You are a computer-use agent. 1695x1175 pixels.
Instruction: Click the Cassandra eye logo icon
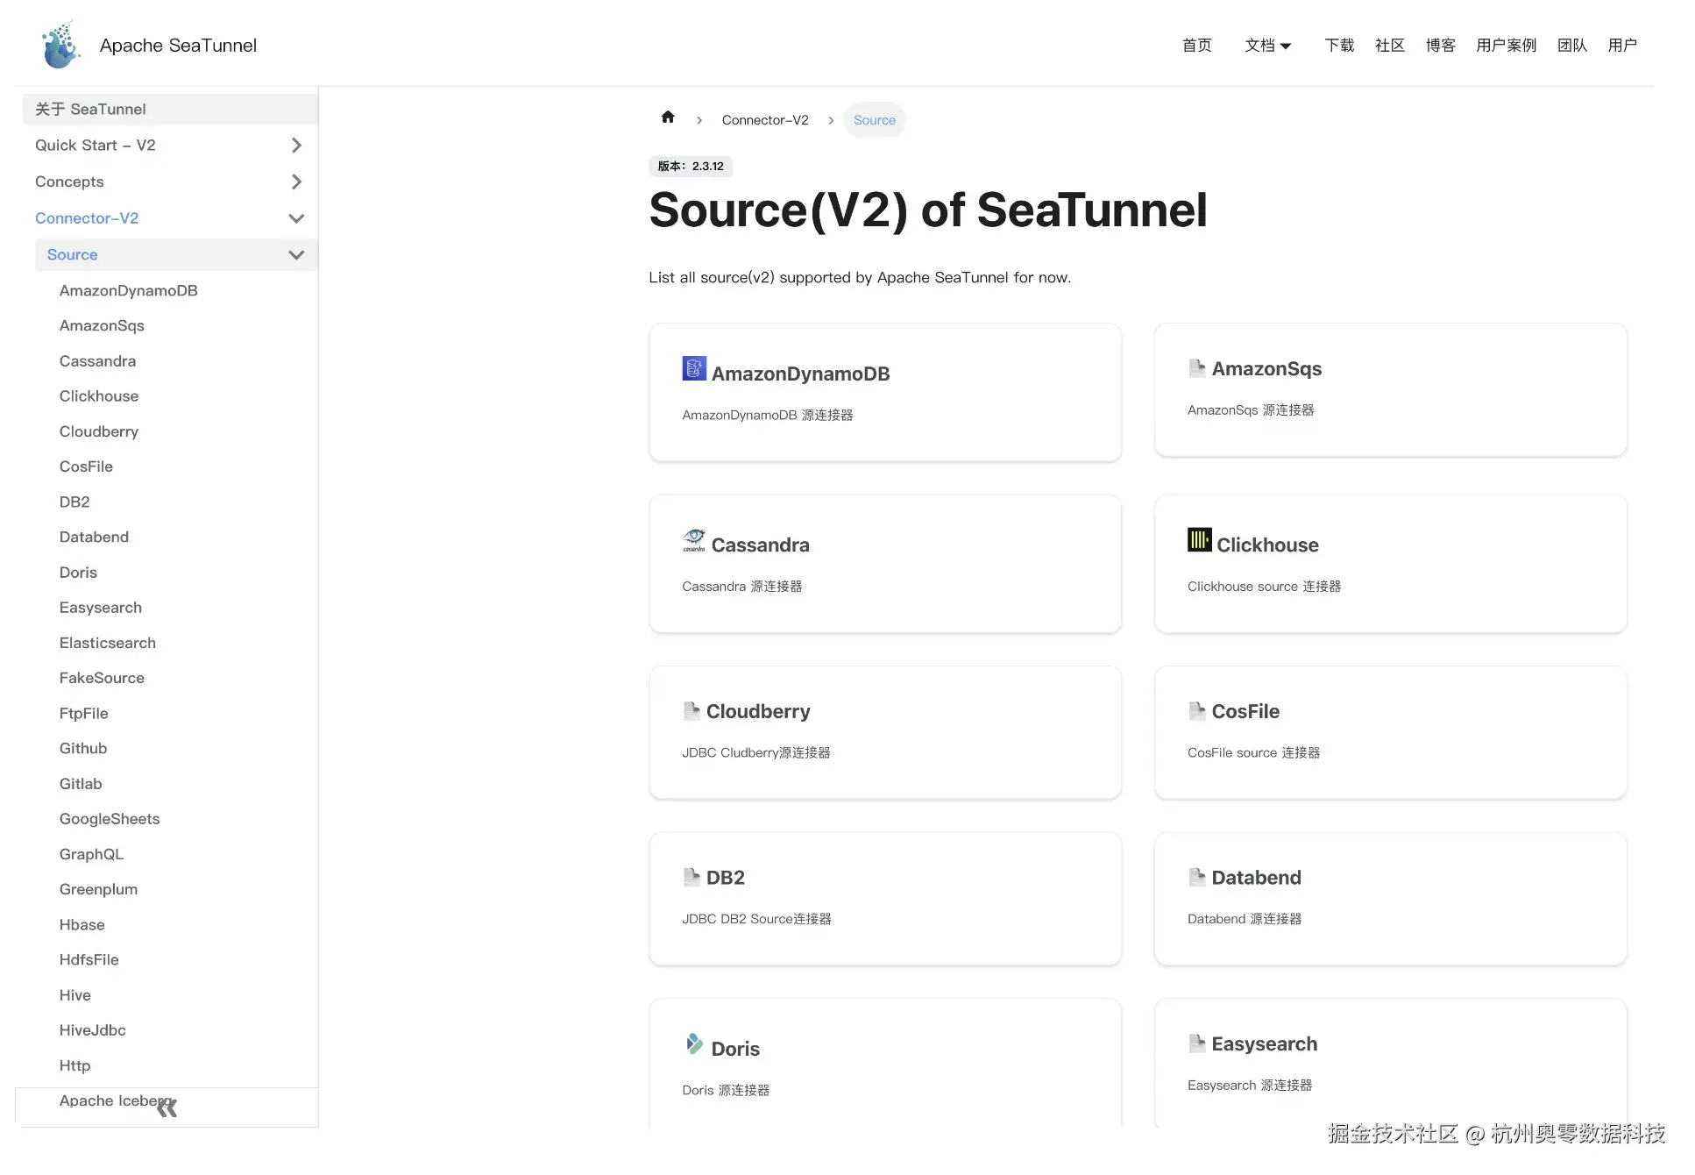(x=694, y=540)
